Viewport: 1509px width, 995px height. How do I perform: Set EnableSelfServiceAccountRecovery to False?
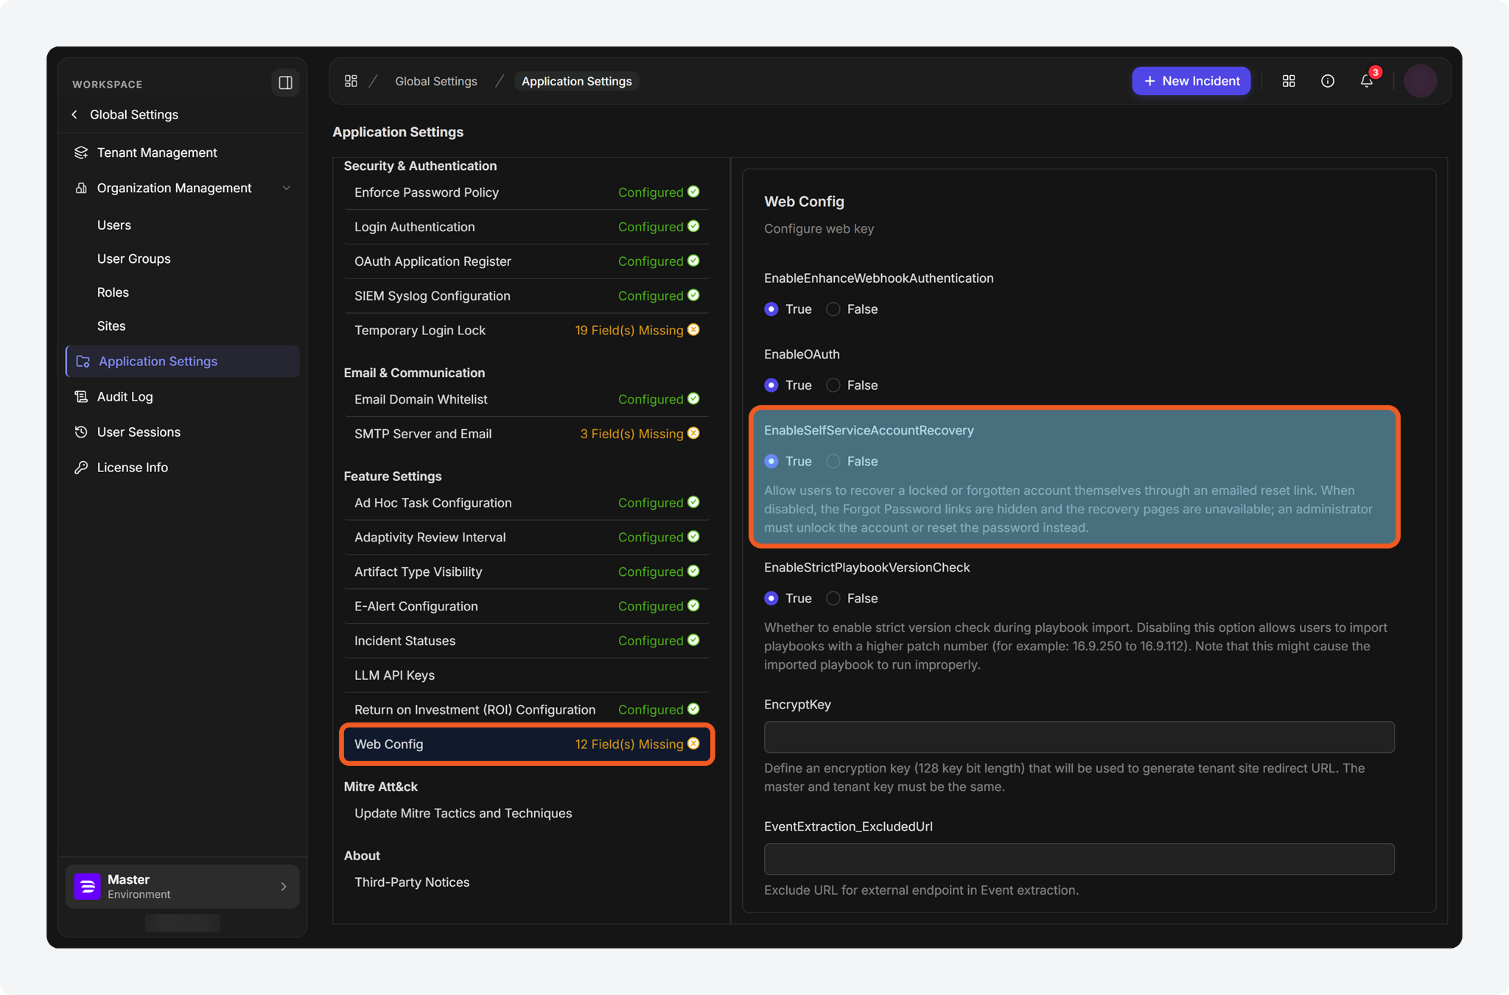tap(833, 461)
